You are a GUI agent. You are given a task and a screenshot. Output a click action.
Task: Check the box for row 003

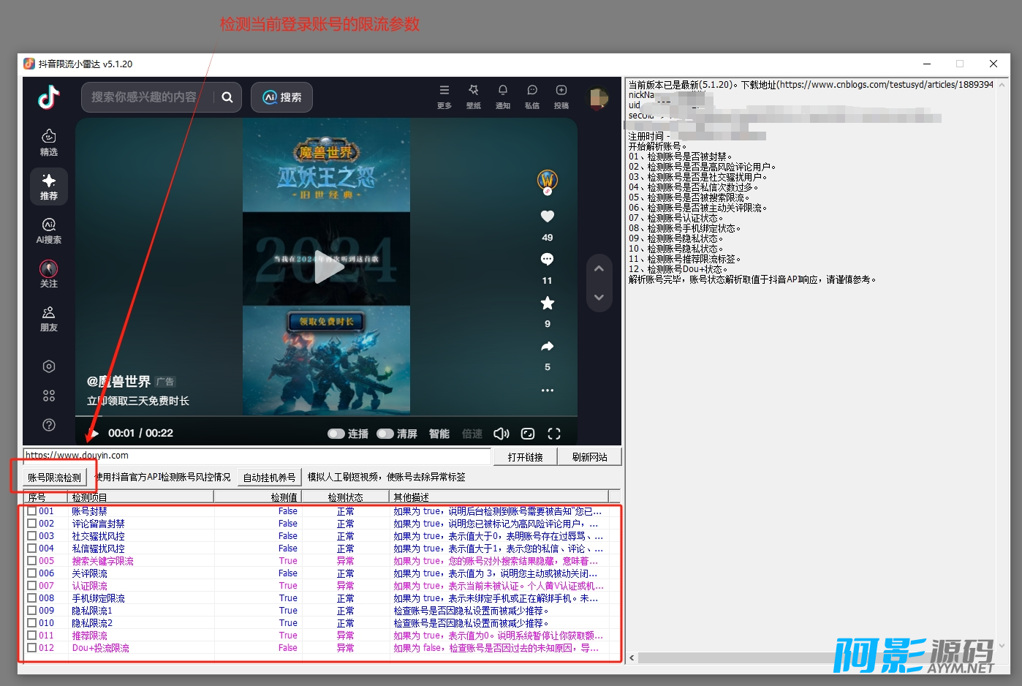tap(31, 536)
